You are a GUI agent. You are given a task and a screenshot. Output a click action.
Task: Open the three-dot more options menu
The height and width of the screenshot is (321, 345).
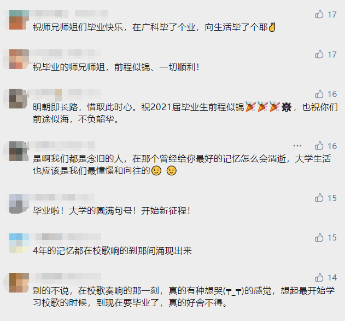click(297, 146)
